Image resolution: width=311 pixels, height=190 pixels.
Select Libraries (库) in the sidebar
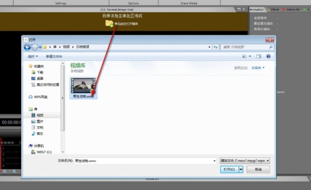tap(33, 109)
